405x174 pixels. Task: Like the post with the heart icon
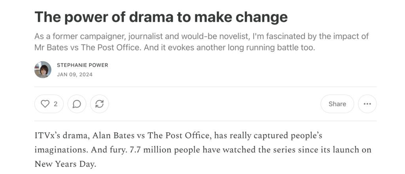click(45, 104)
